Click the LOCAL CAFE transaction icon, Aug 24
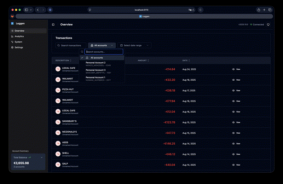This screenshot has width=283, height=184. pos(58,69)
